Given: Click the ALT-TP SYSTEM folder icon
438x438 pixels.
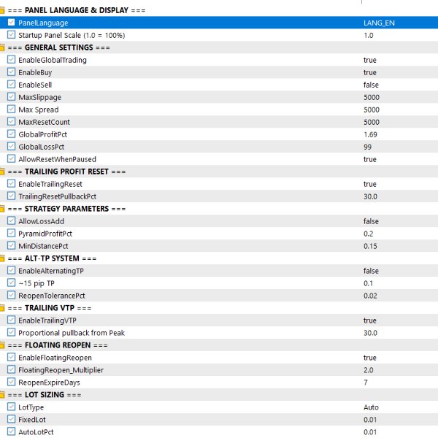Looking at the screenshot, I should coord(2,258).
